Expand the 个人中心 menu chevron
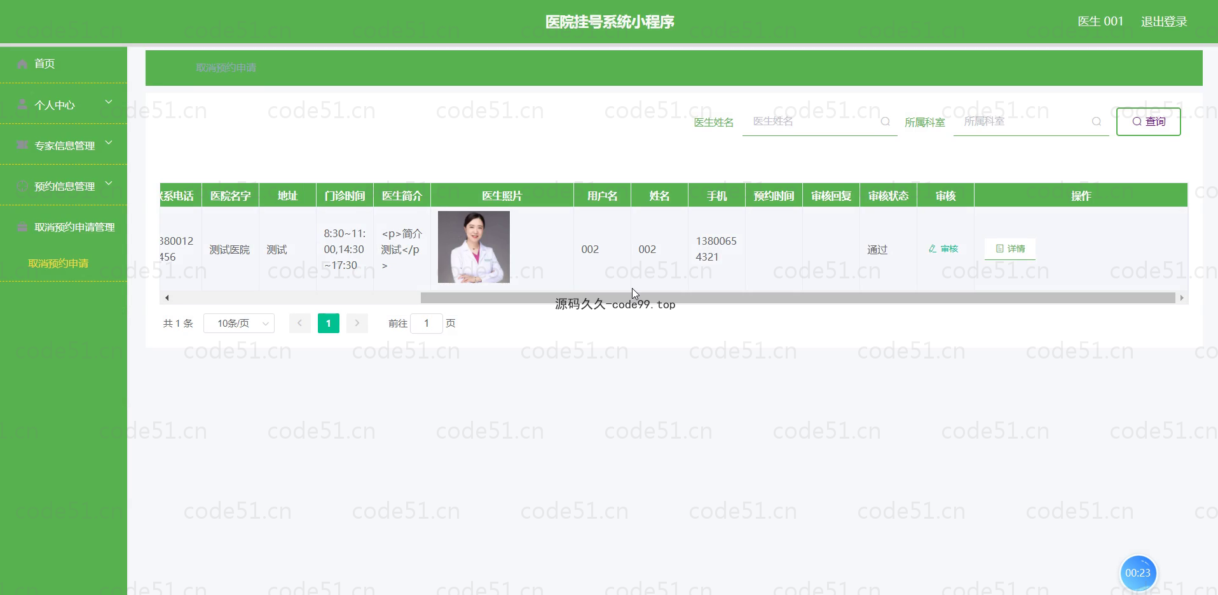Image resolution: width=1218 pixels, height=595 pixels. coord(109,102)
